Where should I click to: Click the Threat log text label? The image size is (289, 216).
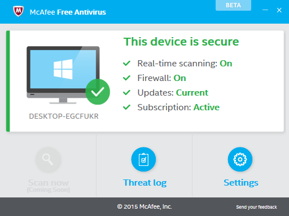pos(145,183)
